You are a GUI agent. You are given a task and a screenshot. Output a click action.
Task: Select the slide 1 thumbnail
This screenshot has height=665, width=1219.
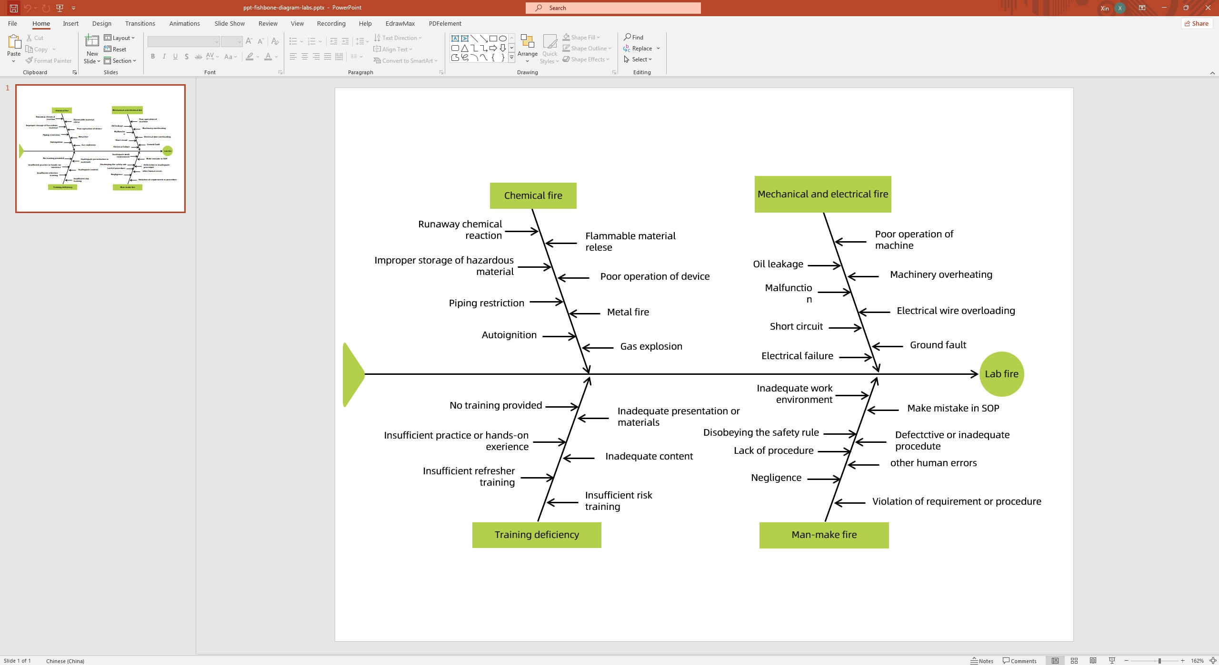pyautogui.click(x=100, y=147)
